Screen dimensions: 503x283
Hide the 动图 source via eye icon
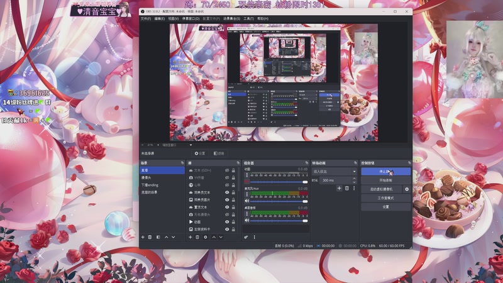click(x=227, y=222)
